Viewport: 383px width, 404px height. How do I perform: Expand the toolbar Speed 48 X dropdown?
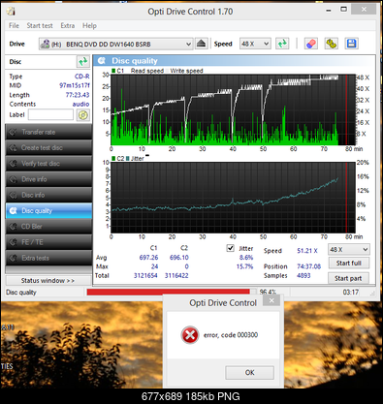tap(255, 44)
